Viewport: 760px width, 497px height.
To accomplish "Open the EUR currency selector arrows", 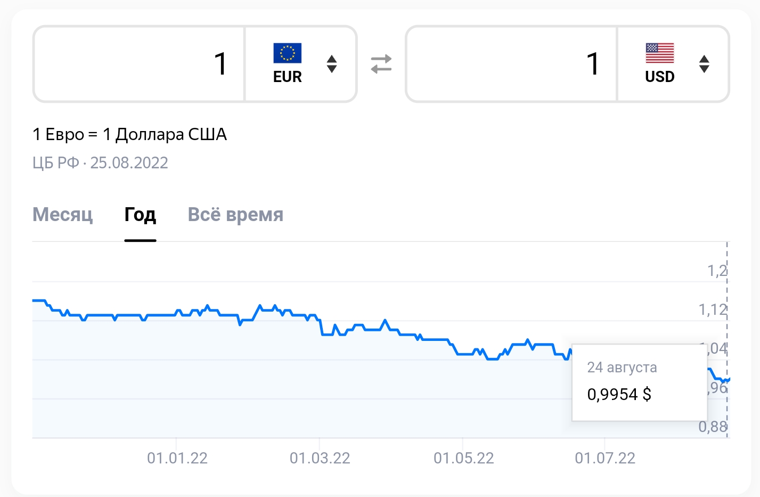I will coord(332,64).
